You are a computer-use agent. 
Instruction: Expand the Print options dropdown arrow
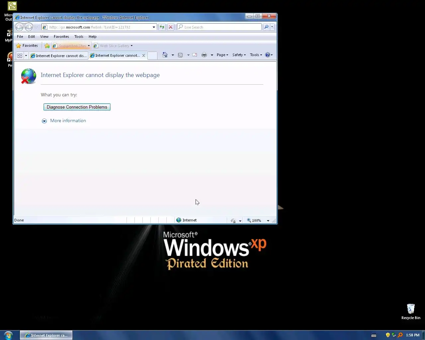click(212, 55)
